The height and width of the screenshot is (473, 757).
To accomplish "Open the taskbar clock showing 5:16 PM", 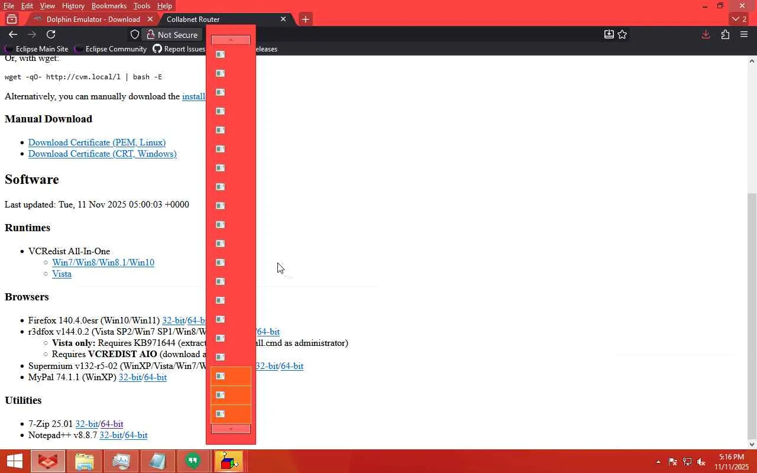I will tap(732, 462).
